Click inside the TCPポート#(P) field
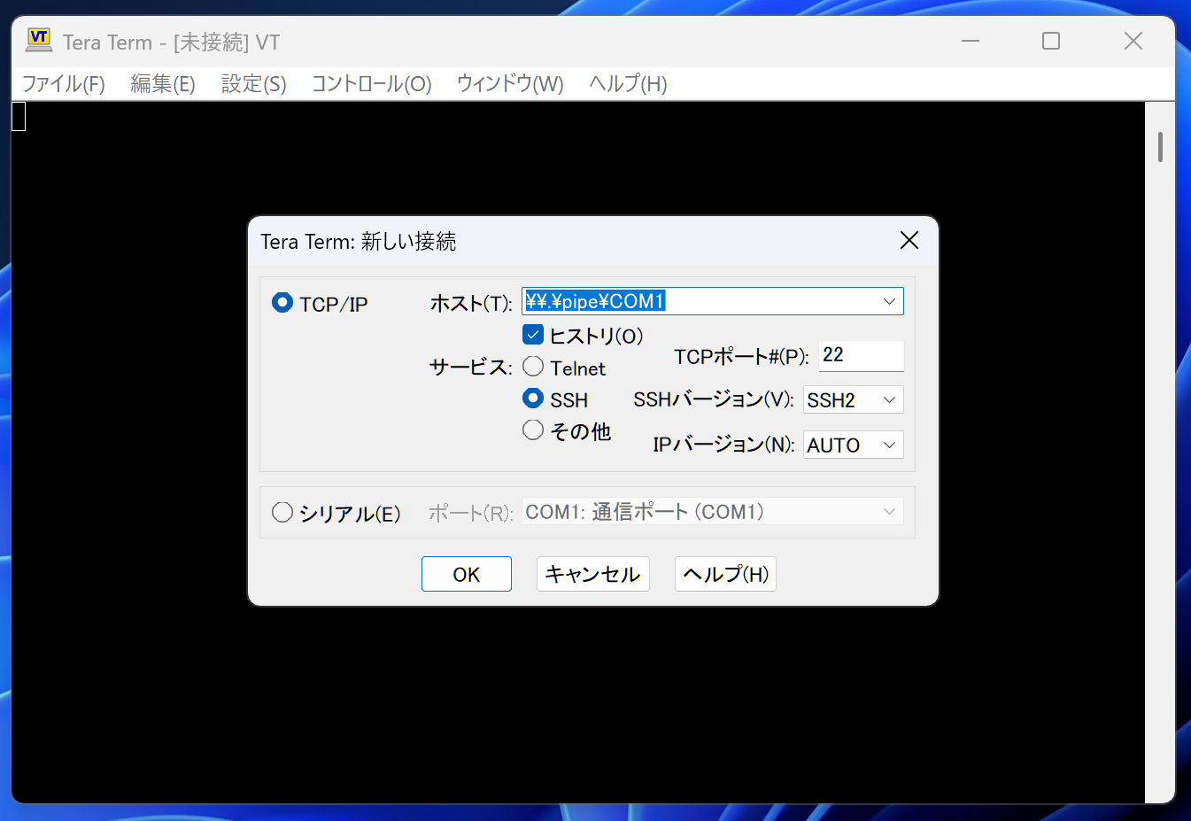The height and width of the screenshot is (821, 1191). pyautogui.click(x=860, y=356)
